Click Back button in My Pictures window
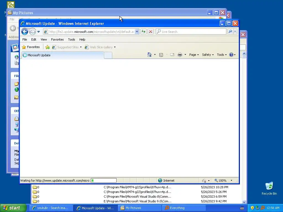The width and height of the screenshot is (283, 212). pyautogui.click(x=13, y=28)
